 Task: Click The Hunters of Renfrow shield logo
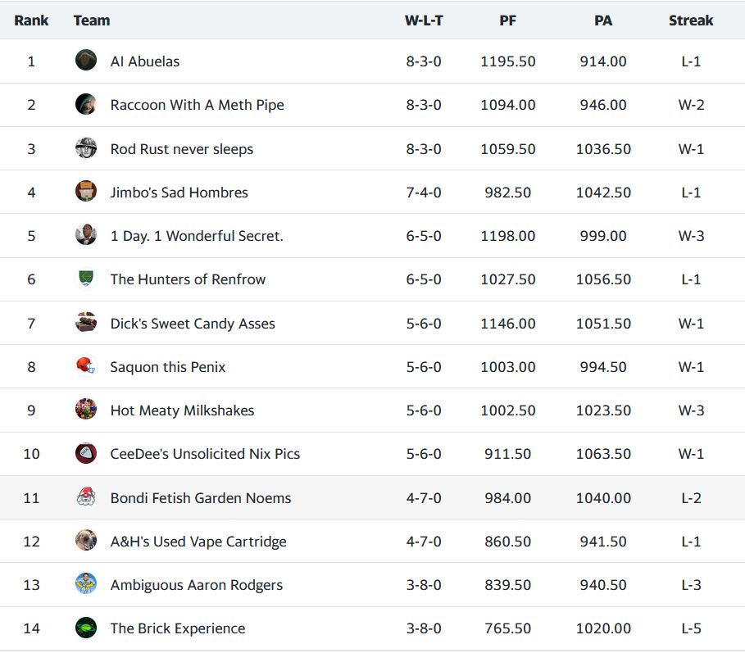pos(86,279)
